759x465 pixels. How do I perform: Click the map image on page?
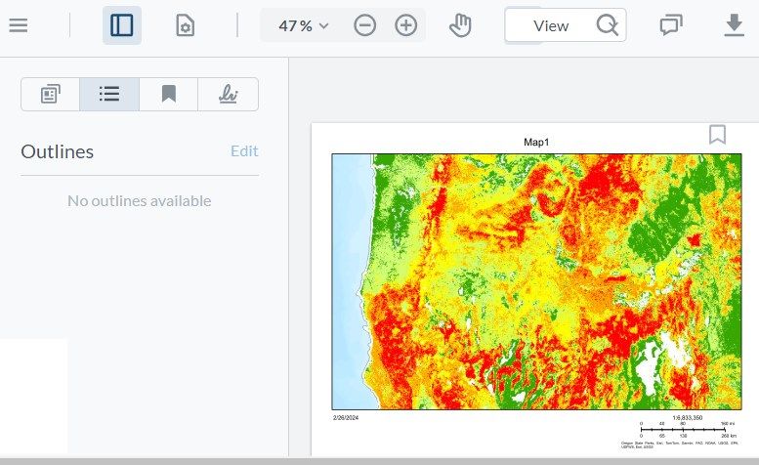[x=536, y=281]
